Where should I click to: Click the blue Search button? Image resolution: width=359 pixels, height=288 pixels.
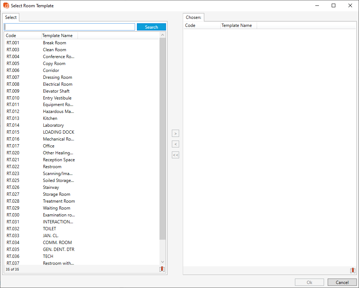(x=151, y=27)
